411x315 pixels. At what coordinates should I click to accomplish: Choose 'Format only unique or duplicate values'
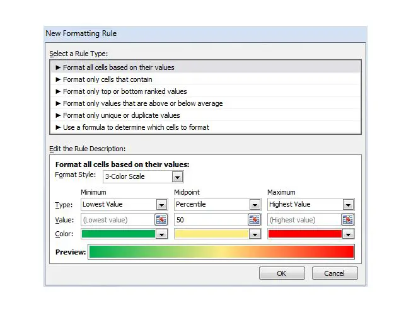click(x=205, y=115)
